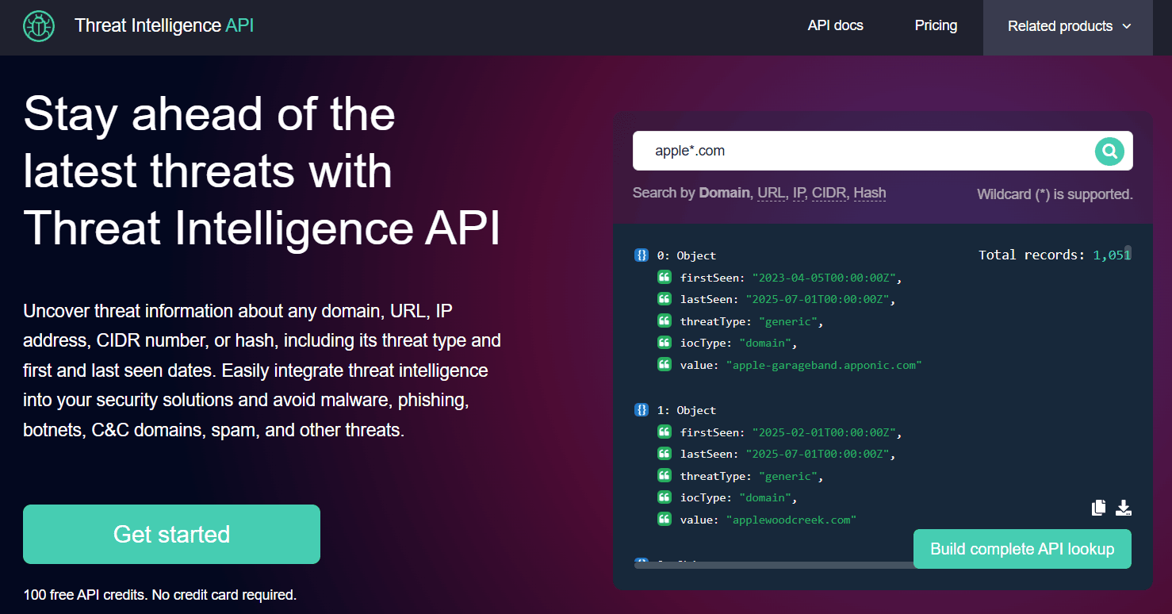
Task: Click "100 free API credits" note text
Action: 159,594
